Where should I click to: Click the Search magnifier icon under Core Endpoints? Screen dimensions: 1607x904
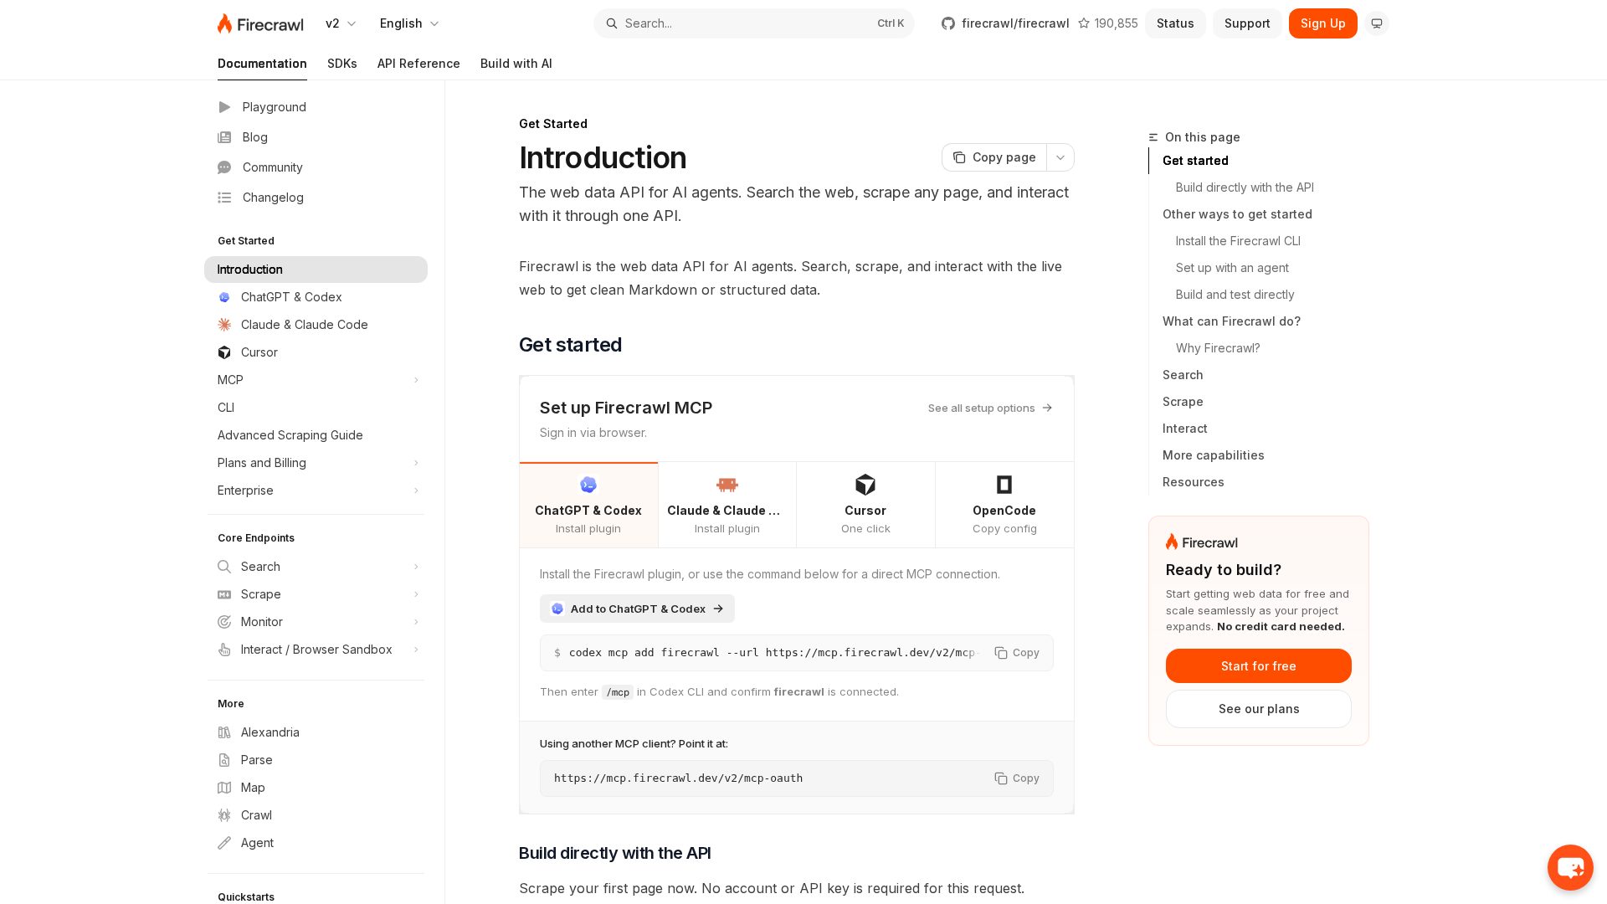[x=224, y=567]
